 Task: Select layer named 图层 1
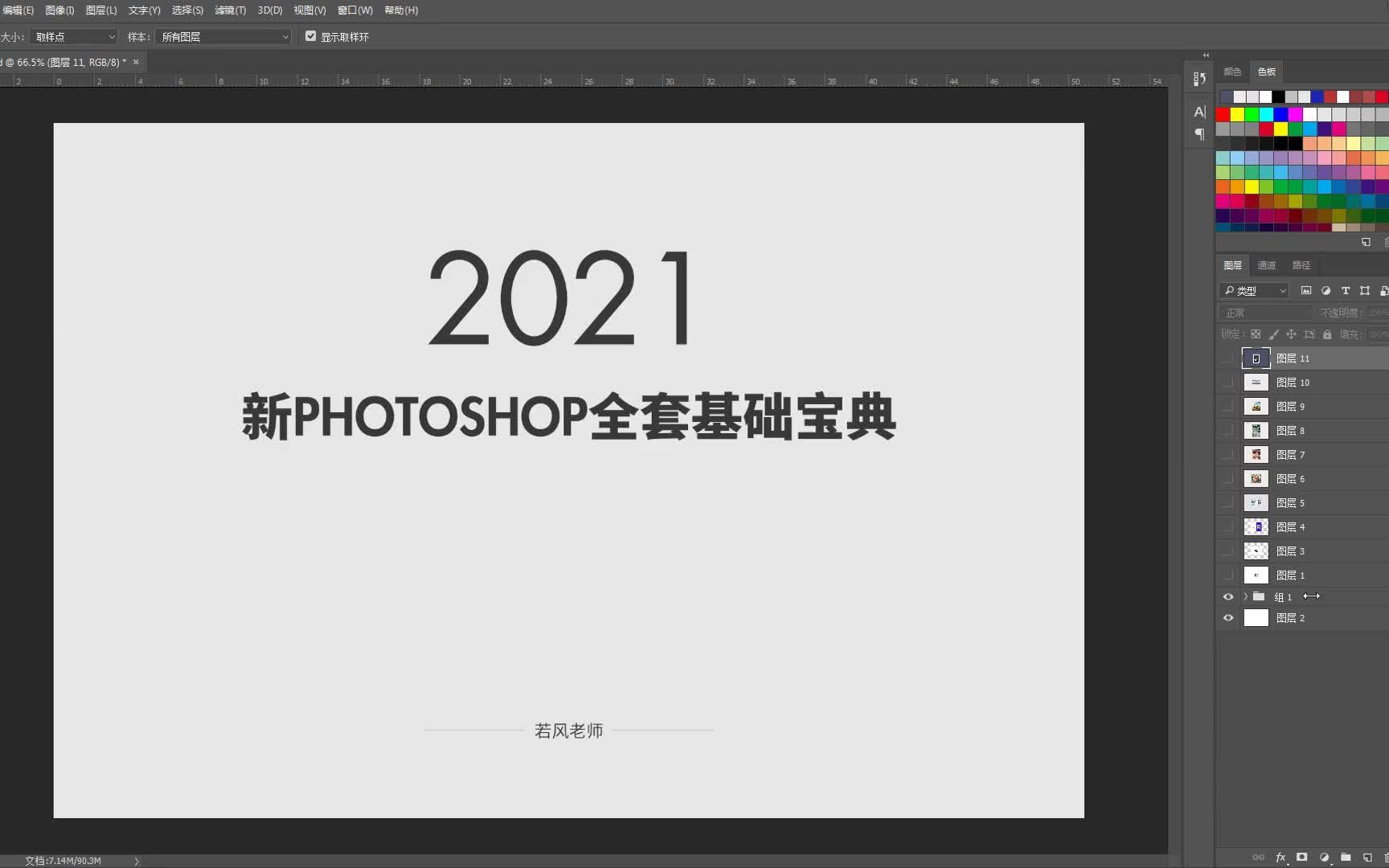[x=1290, y=575]
